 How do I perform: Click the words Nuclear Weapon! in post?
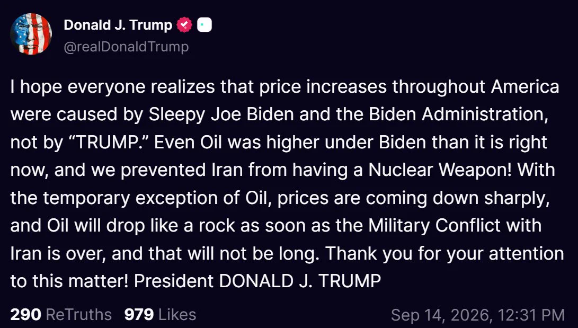tap(440, 170)
